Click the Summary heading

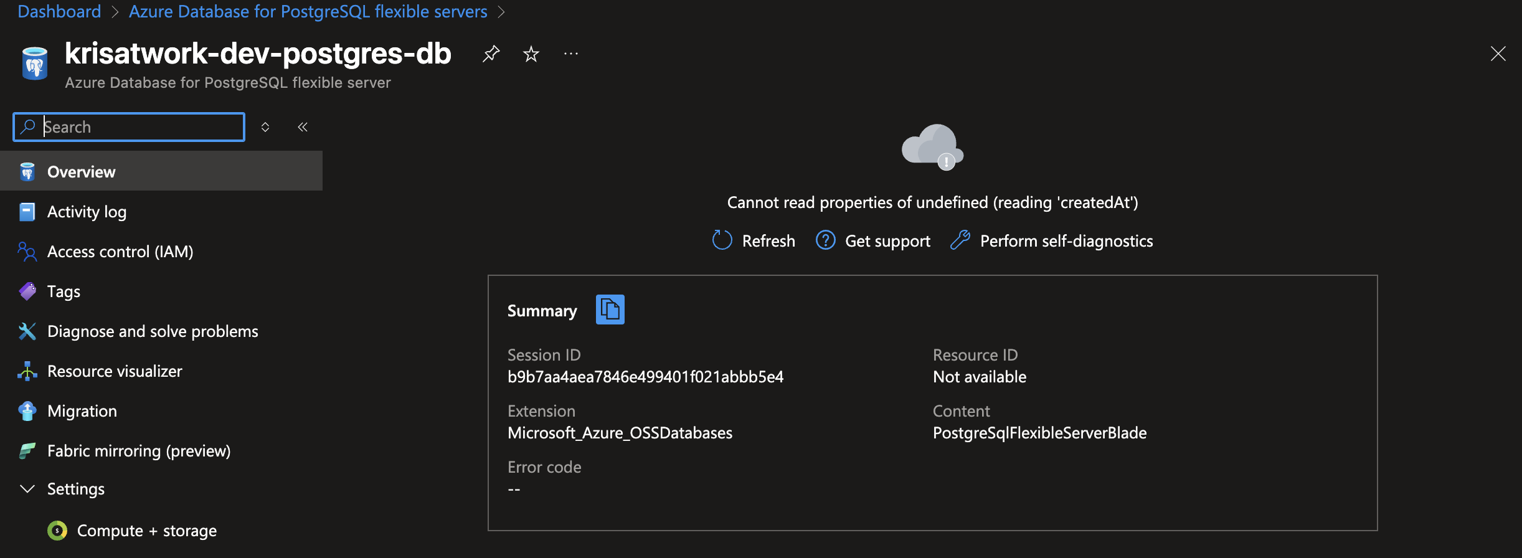[542, 311]
